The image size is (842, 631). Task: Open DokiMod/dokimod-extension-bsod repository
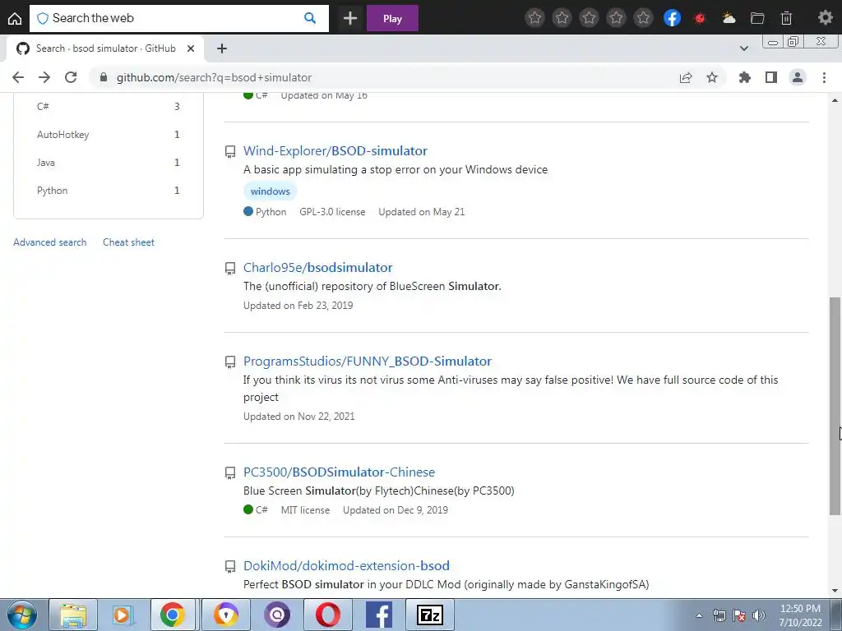[346, 565]
